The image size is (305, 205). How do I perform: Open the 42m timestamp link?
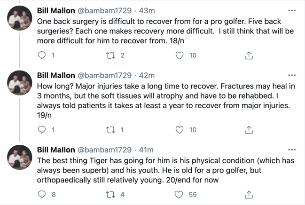coord(148,75)
